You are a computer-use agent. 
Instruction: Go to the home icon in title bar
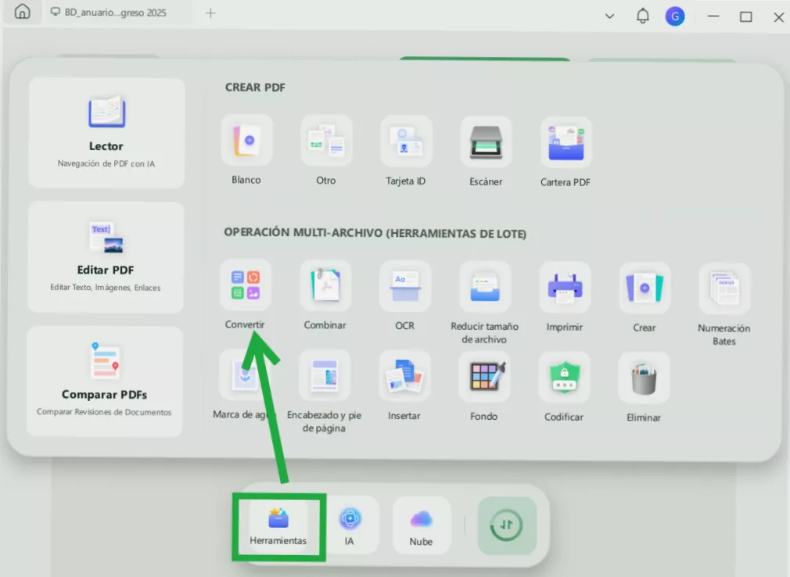click(x=22, y=11)
